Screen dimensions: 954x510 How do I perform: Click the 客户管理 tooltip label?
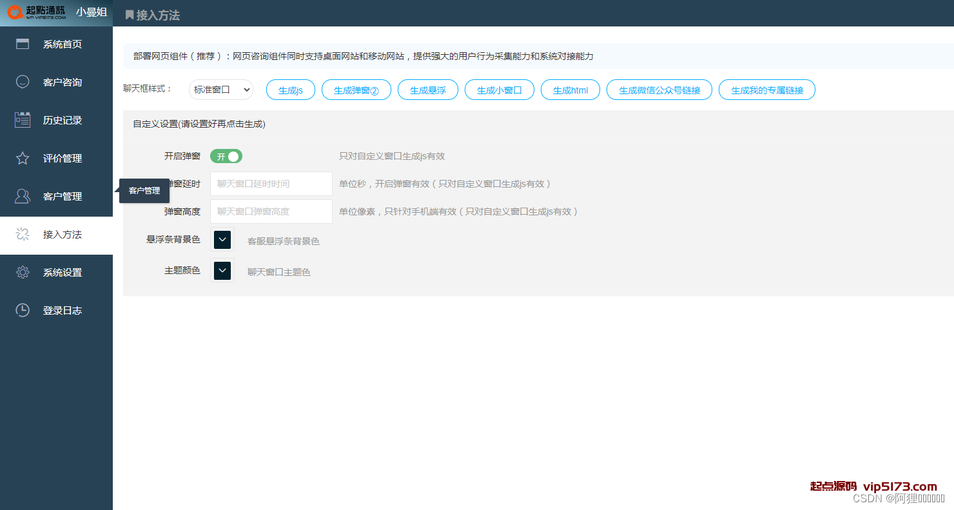click(x=144, y=191)
